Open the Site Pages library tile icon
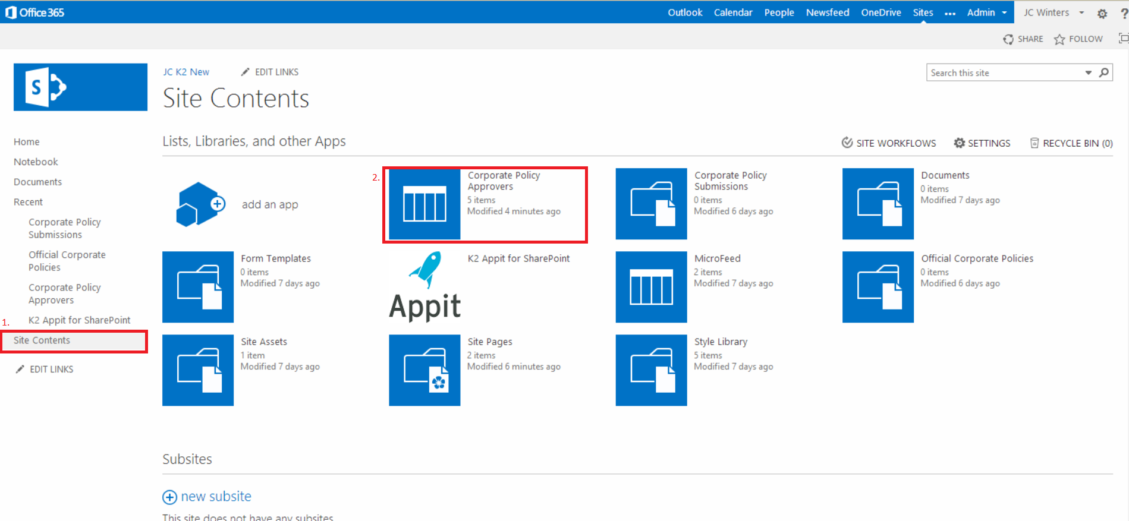Viewport: 1129px width, 521px height. (424, 370)
